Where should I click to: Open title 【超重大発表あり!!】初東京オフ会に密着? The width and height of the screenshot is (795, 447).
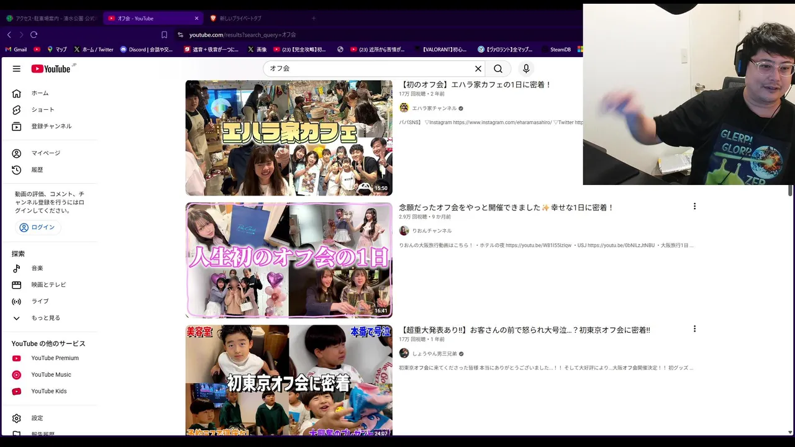coord(524,330)
